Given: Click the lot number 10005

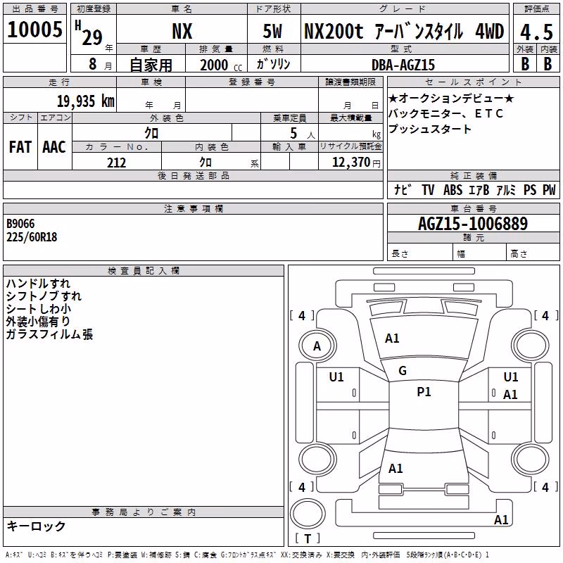Looking at the screenshot, I should 34,30.
